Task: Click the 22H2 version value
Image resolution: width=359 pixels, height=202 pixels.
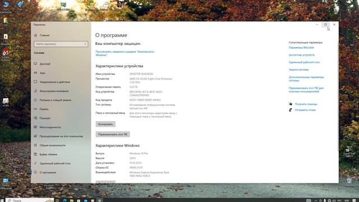Action: pos(132,158)
